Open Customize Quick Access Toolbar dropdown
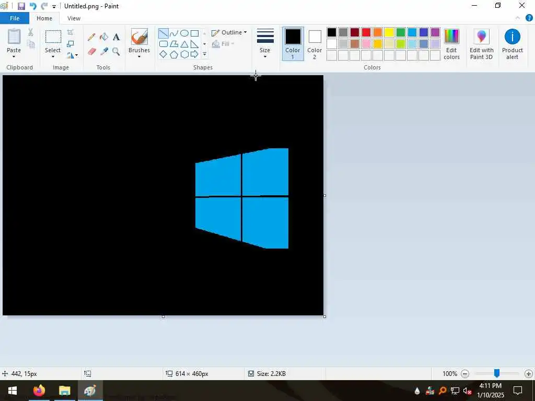 coord(54,6)
